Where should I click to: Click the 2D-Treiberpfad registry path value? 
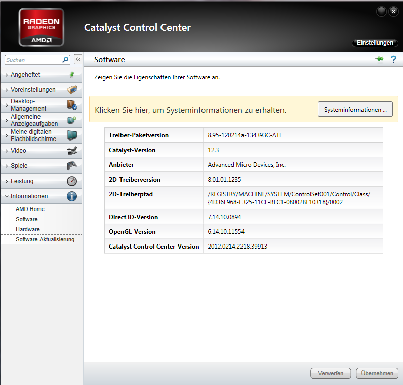coord(289,198)
